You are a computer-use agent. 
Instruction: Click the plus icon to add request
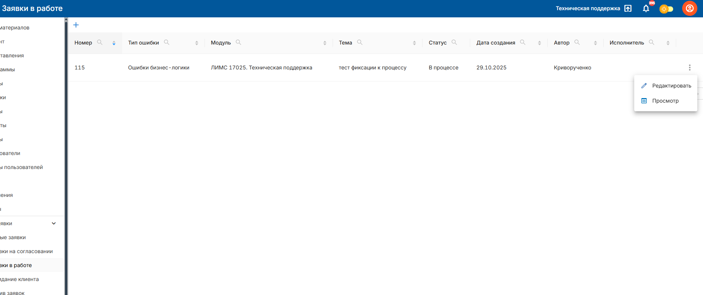click(x=76, y=25)
